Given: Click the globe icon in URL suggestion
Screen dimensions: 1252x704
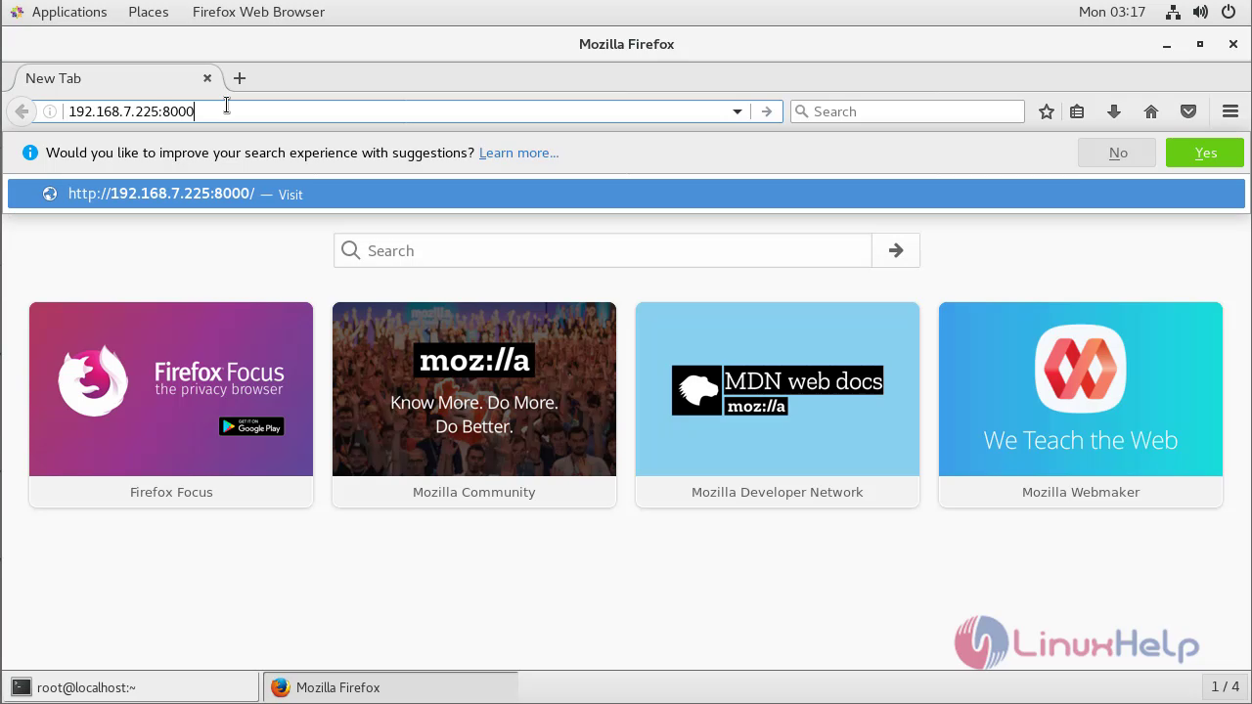Looking at the screenshot, I should point(50,194).
